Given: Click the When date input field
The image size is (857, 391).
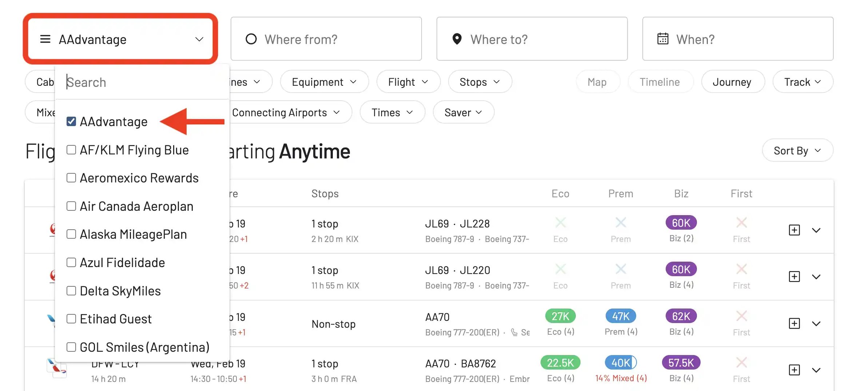Looking at the screenshot, I should pyautogui.click(x=738, y=39).
